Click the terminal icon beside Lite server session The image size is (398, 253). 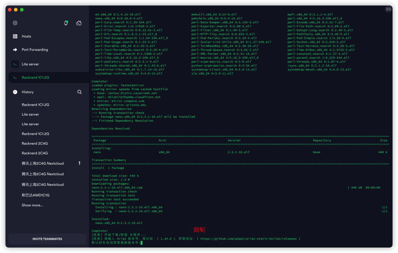(15, 65)
